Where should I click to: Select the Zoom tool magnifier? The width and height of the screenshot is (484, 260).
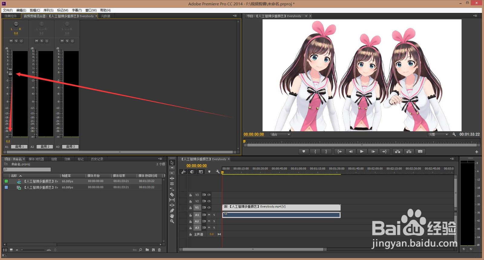(x=172, y=221)
